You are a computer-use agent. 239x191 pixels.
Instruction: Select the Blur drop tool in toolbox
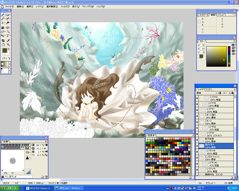click(x=3, y=23)
